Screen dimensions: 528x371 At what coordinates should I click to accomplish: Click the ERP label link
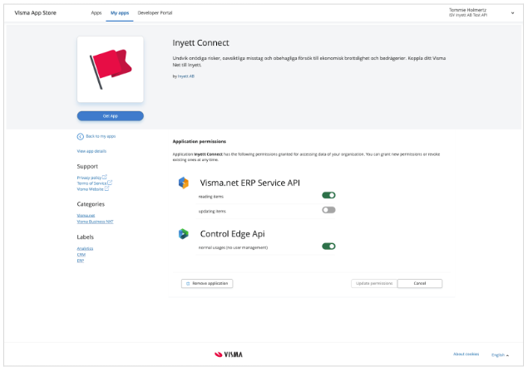(80, 261)
